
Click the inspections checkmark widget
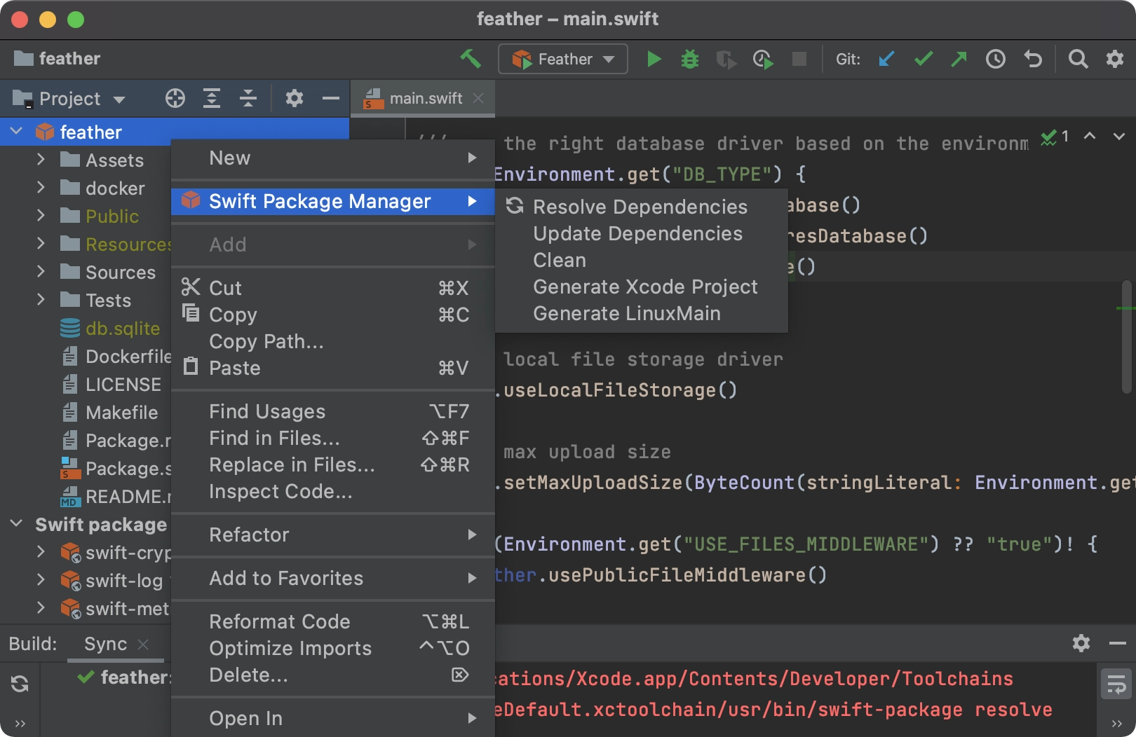tap(1055, 137)
